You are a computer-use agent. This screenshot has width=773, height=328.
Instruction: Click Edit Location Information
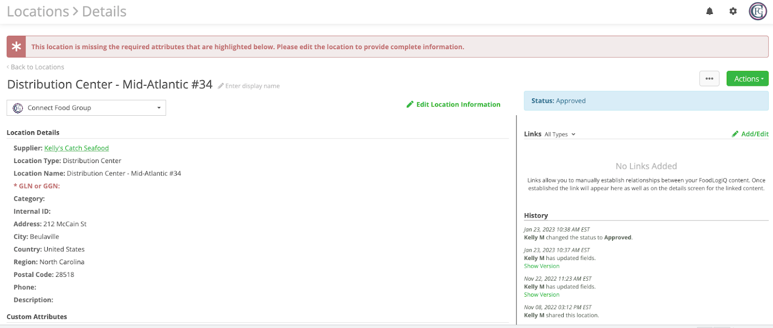tap(458, 104)
